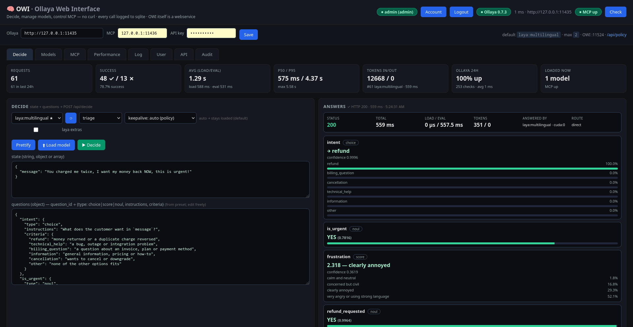Open the User tab

pyautogui.click(x=161, y=54)
